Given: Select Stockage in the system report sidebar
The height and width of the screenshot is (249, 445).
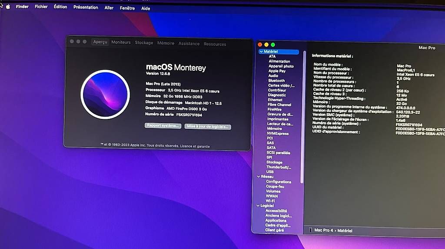Looking at the screenshot, I should (275, 162).
